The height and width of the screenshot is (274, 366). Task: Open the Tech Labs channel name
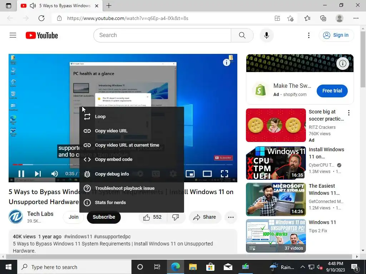[x=40, y=214]
